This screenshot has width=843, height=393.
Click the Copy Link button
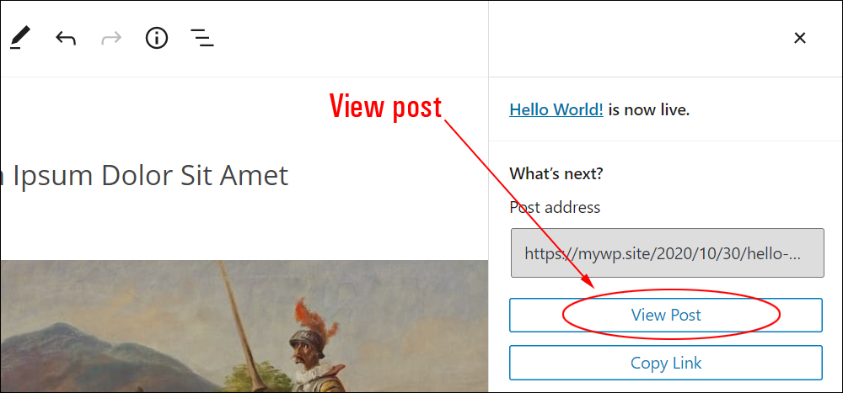click(x=666, y=363)
